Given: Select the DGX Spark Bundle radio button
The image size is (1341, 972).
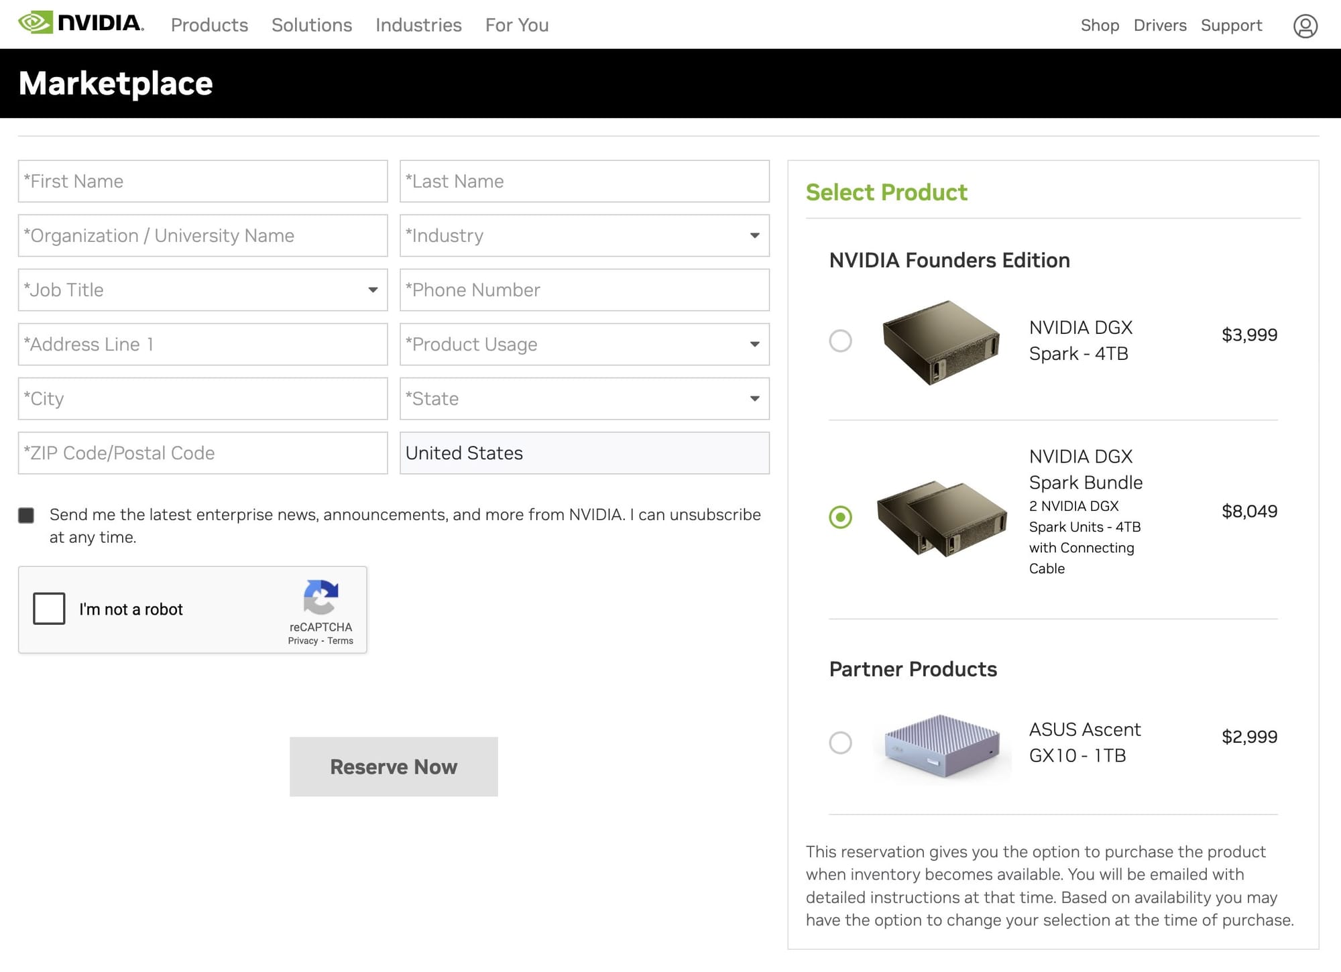Looking at the screenshot, I should pyautogui.click(x=840, y=517).
